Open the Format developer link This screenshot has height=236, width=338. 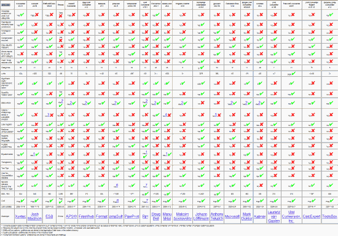pyautogui.click(x=101, y=216)
